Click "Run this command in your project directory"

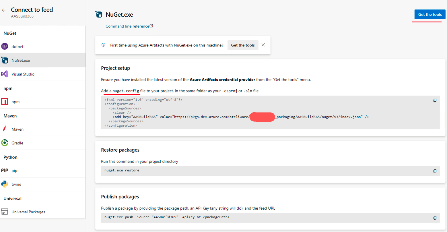pos(139,161)
